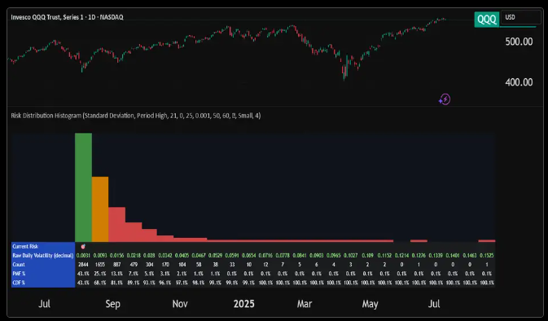This screenshot has height=321, width=548.
Task: Click the CDF cell 81.1%
Action: tap(116, 283)
